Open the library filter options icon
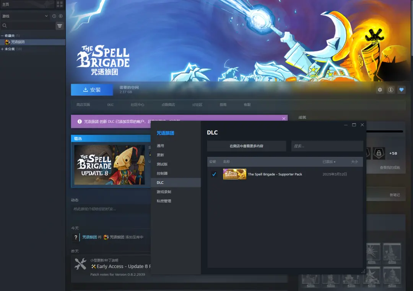The width and height of the screenshot is (413, 291). [60, 26]
